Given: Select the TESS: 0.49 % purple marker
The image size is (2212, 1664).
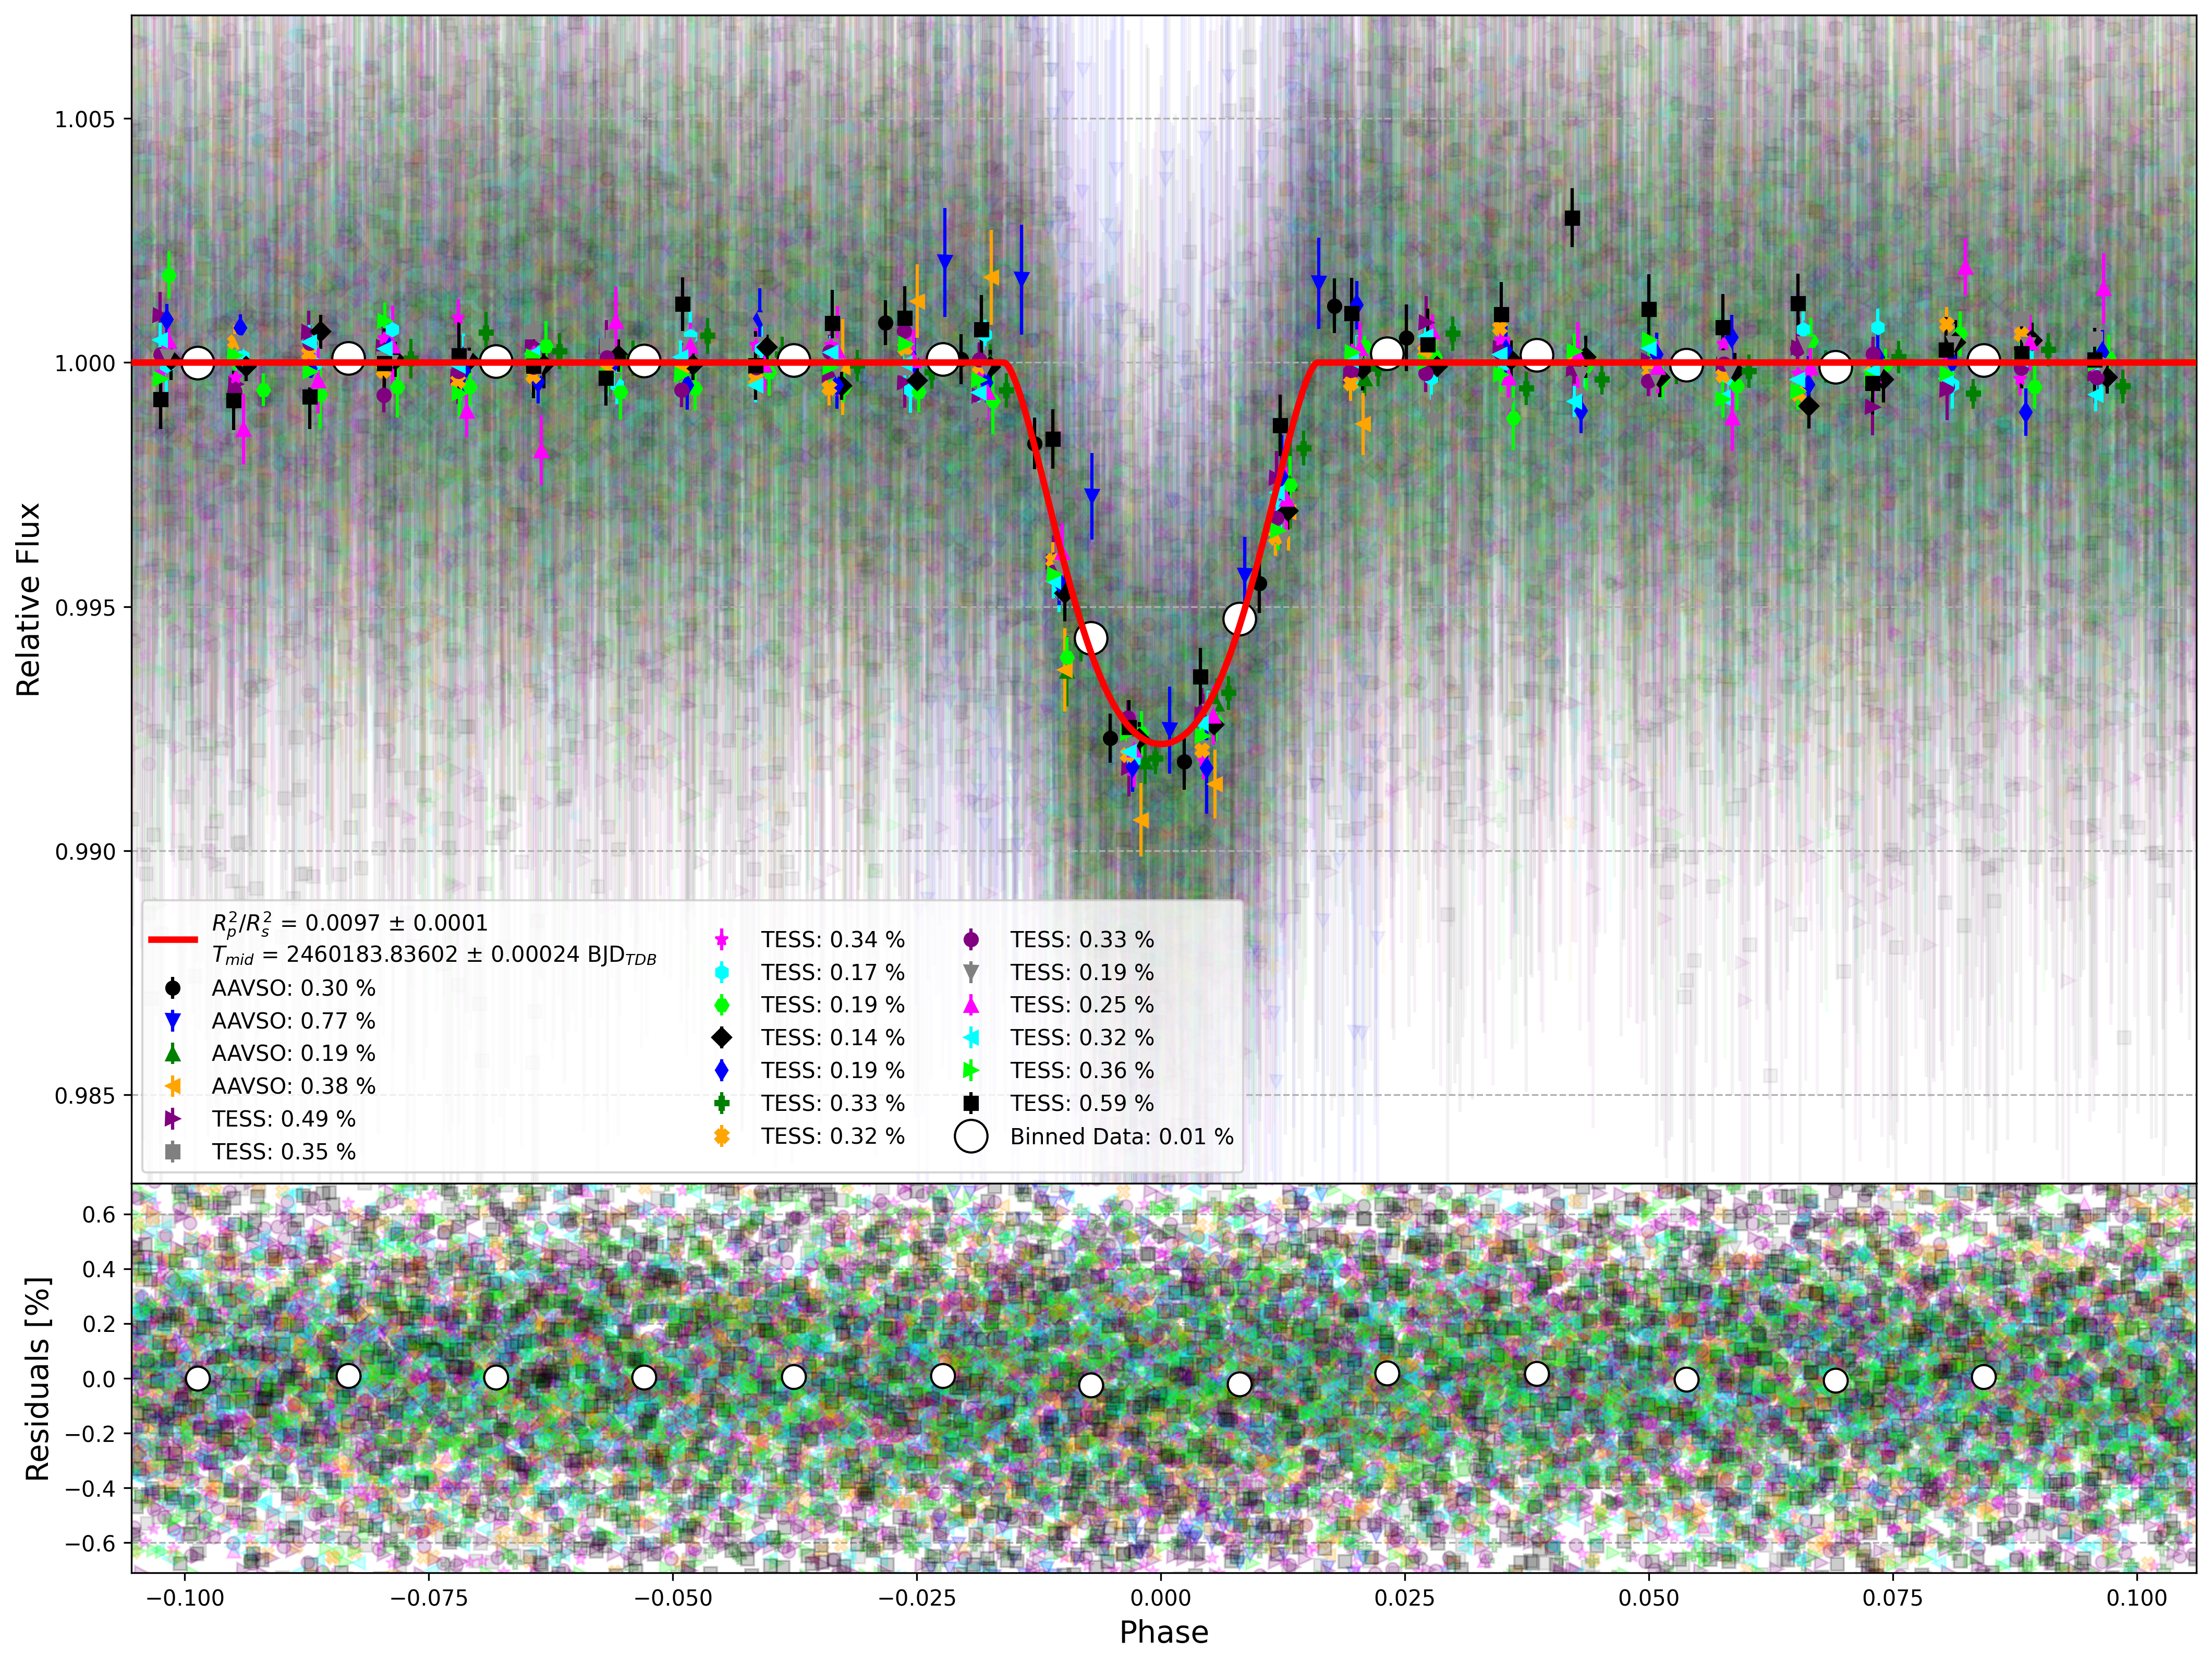Looking at the screenshot, I should [173, 1119].
